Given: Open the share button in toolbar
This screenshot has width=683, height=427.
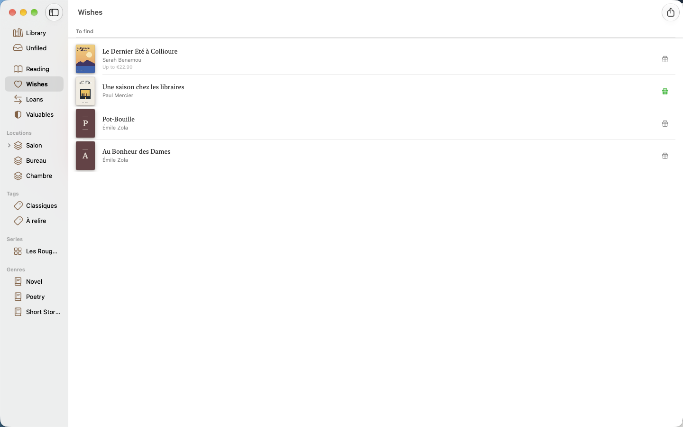Looking at the screenshot, I should point(670,12).
